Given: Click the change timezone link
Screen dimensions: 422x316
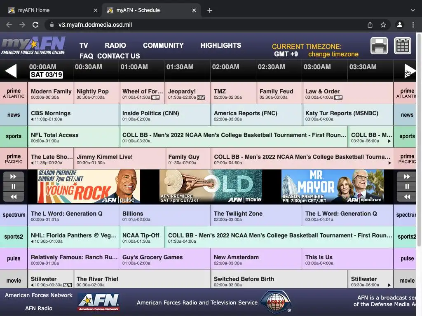Looking at the screenshot, I should (333, 54).
